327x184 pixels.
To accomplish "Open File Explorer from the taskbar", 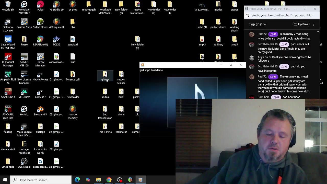I will click(x=98, y=180).
